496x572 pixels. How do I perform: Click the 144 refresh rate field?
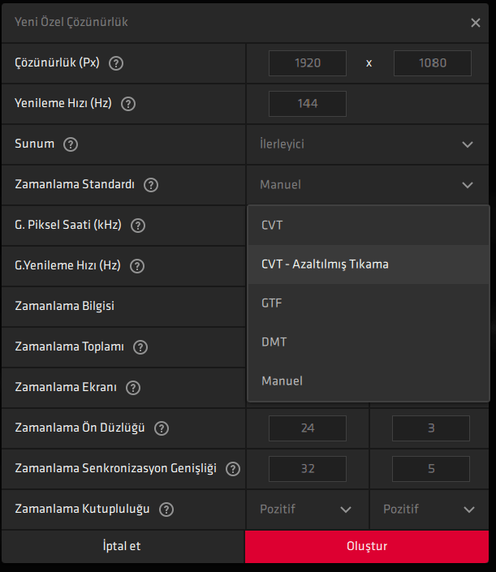pos(308,104)
